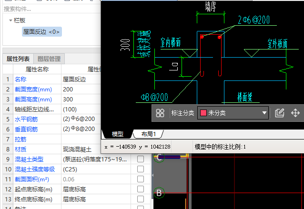304x209 pixels.
Task: Click the 屋面反边 name value cell
Action: tap(81, 79)
